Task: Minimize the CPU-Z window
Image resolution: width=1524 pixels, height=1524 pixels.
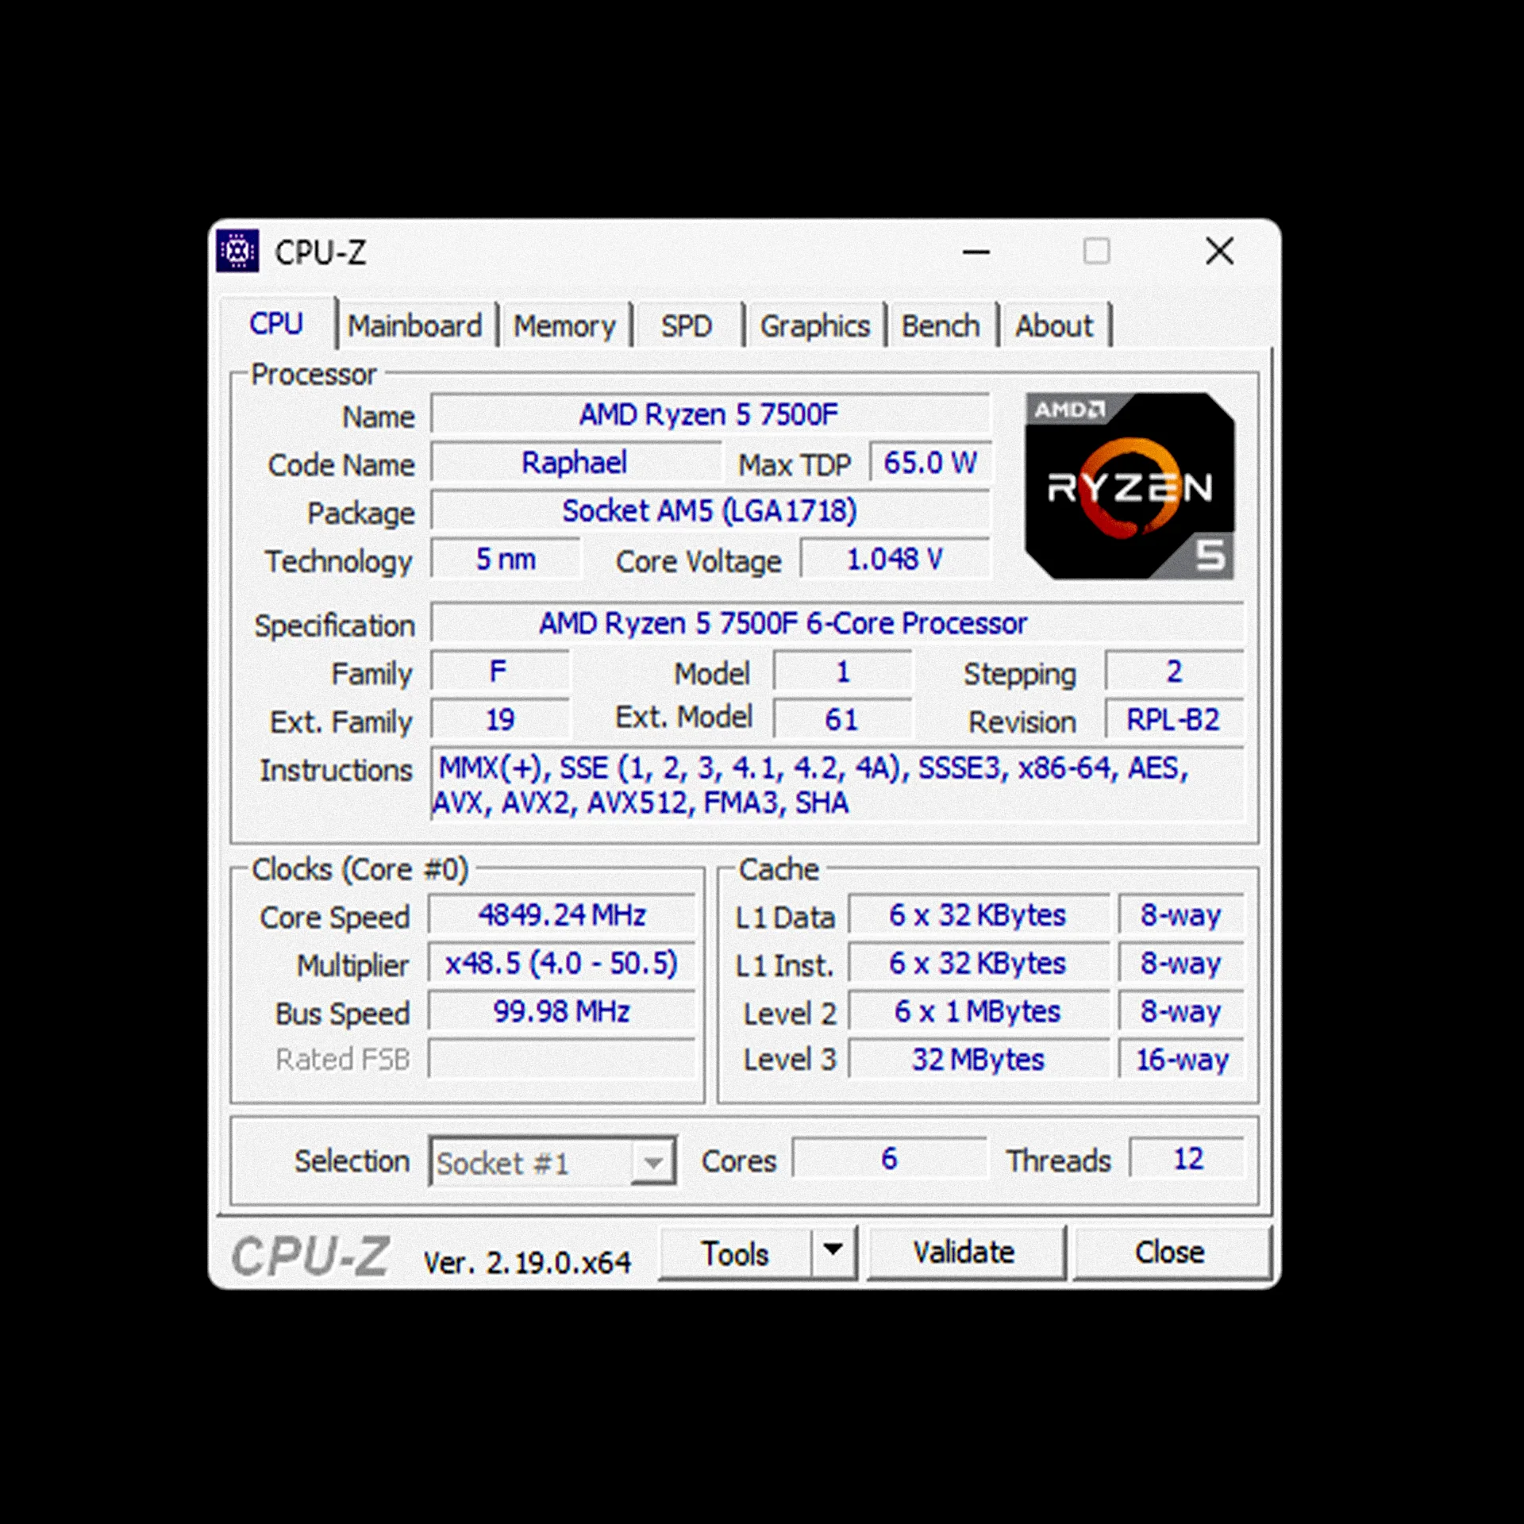Action: click(976, 252)
